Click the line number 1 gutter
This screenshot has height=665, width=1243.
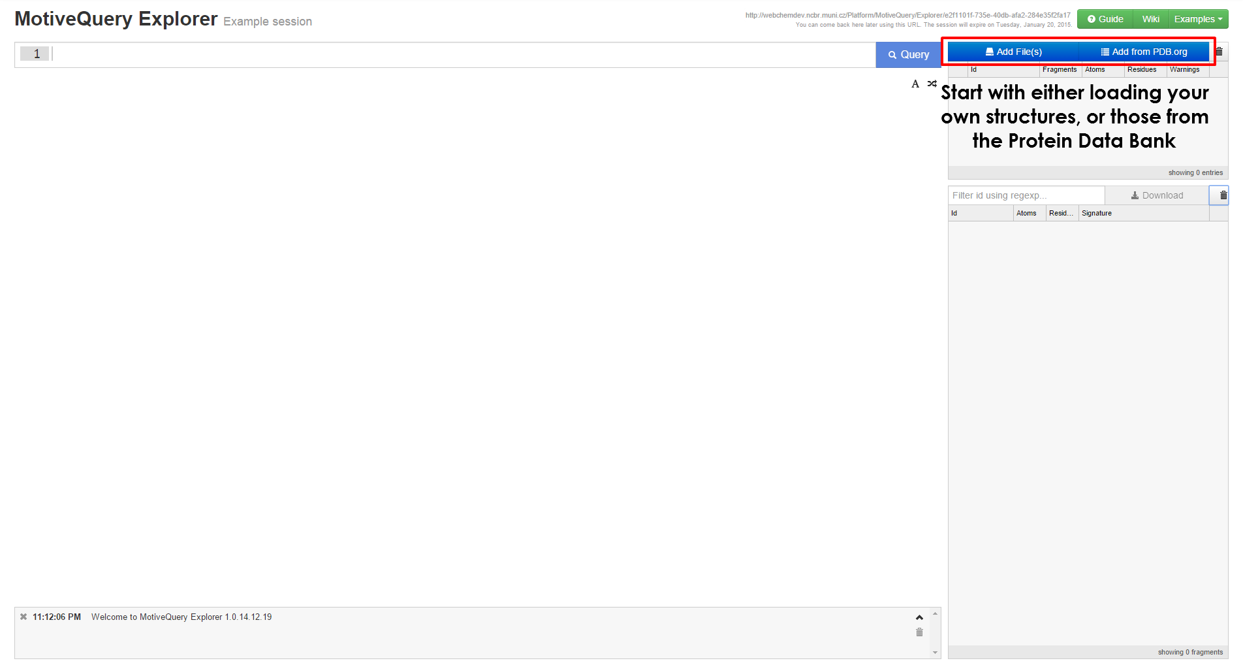pos(35,54)
